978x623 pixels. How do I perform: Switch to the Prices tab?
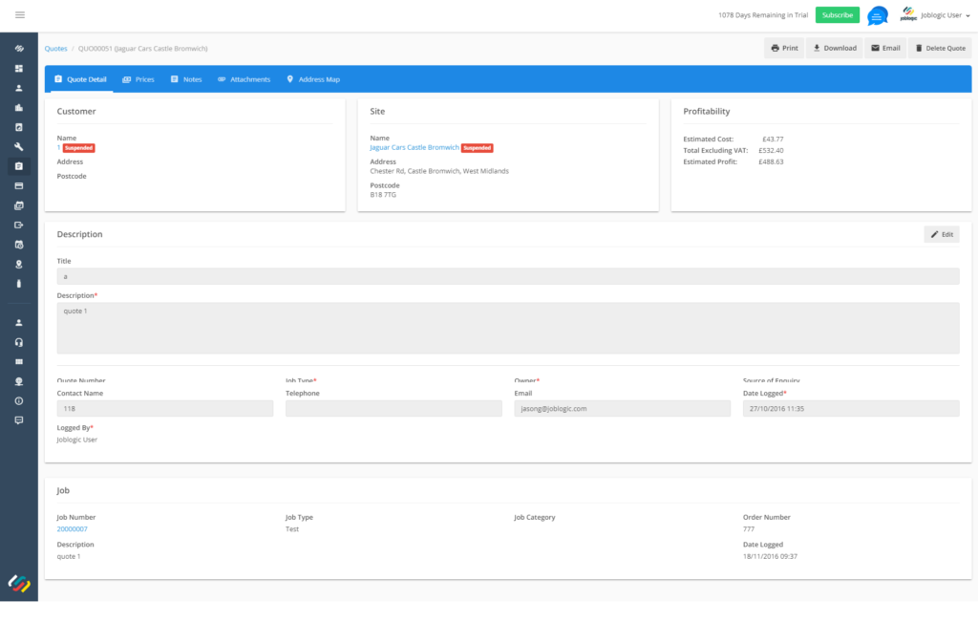(x=138, y=79)
